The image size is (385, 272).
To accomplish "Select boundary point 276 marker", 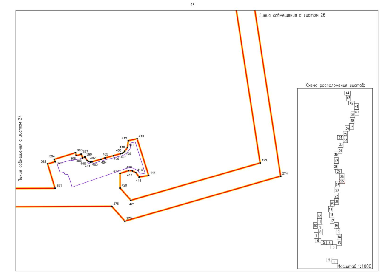I will 112,206.
